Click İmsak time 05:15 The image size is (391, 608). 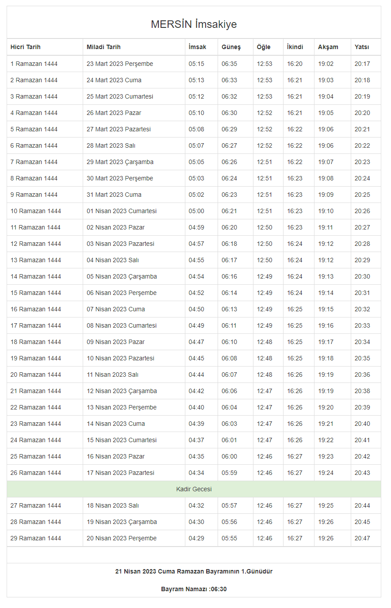[196, 64]
